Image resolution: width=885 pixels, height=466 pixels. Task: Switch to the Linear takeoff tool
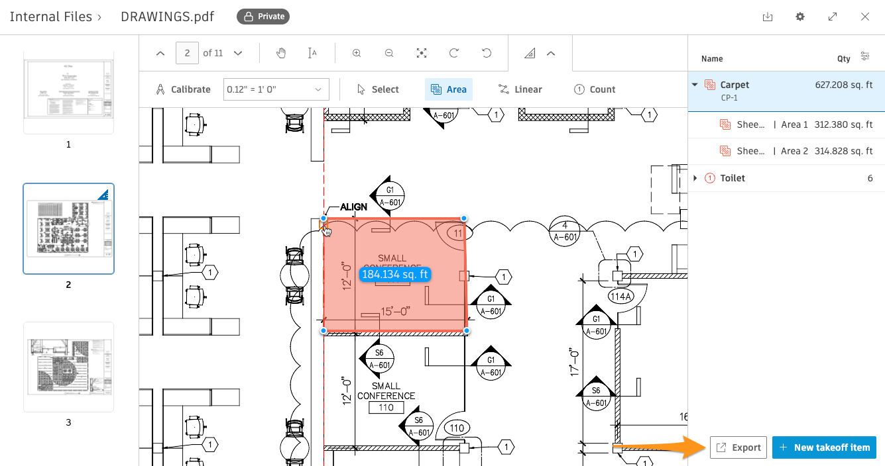pyautogui.click(x=520, y=89)
